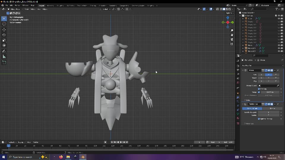Image resolution: width=285 pixels, height=160 pixels.
Task: Open the Modifiers wrench properties tab
Action: 238,97
